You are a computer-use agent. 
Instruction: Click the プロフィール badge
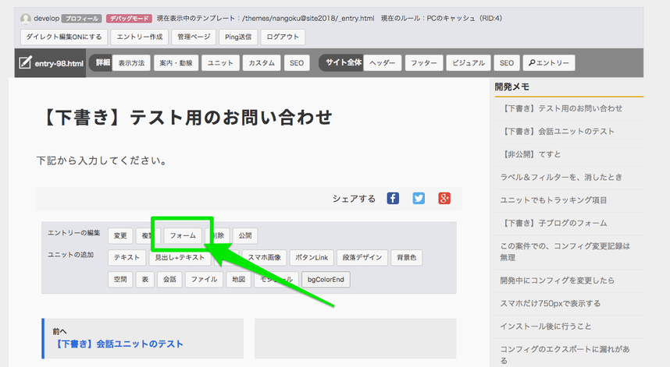tap(80, 18)
